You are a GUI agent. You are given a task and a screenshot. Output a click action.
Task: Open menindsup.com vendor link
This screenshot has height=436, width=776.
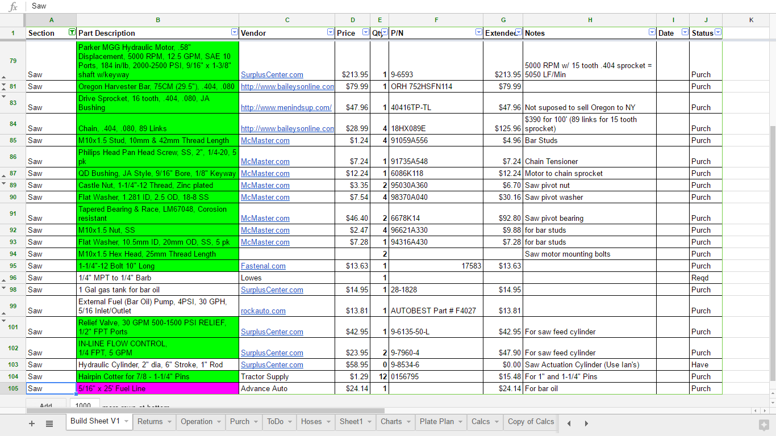point(286,107)
